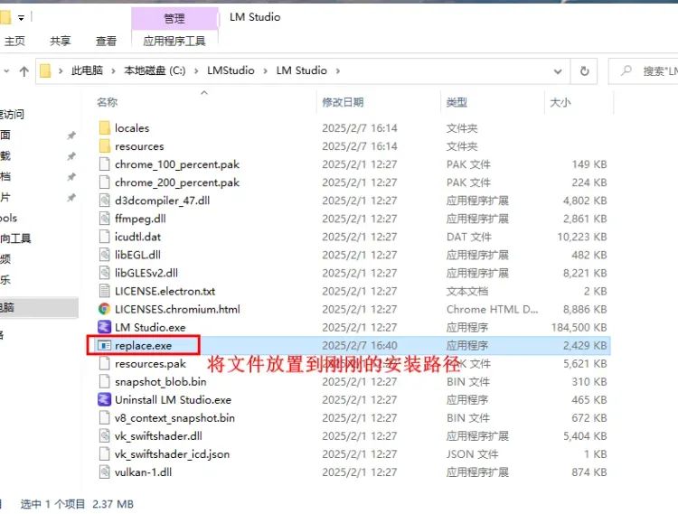Click the pin icon beside 档 sidebar item
The image size is (678, 514).
71,177
